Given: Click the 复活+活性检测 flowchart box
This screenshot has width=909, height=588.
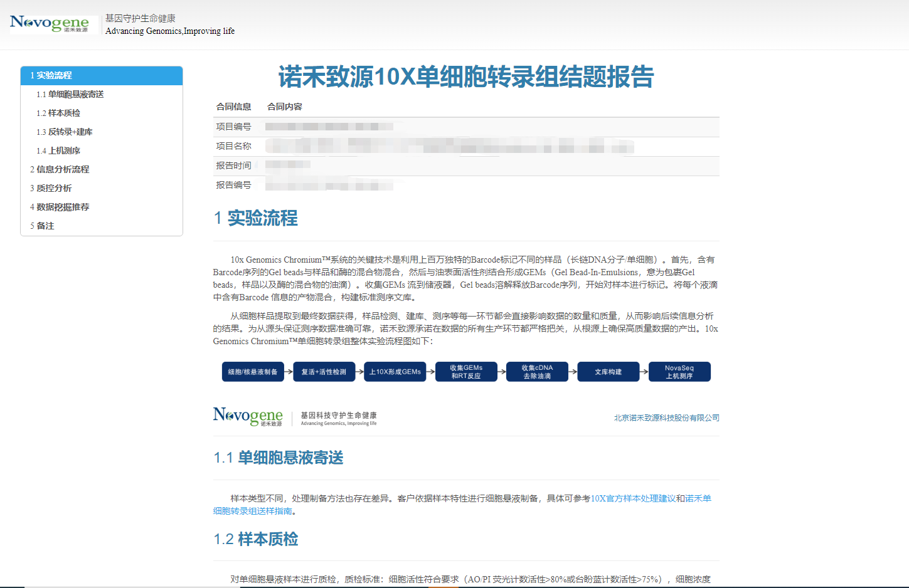Looking at the screenshot, I should pyautogui.click(x=324, y=372).
